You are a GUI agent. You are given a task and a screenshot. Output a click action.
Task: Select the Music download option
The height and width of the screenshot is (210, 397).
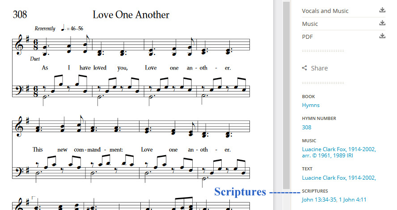point(310,24)
